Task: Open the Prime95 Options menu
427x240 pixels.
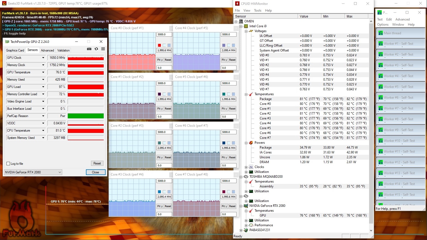Action: [383, 25]
